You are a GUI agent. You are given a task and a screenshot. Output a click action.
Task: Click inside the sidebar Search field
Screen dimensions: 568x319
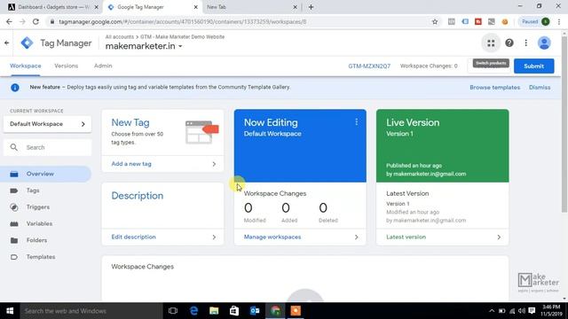[x=47, y=148]
